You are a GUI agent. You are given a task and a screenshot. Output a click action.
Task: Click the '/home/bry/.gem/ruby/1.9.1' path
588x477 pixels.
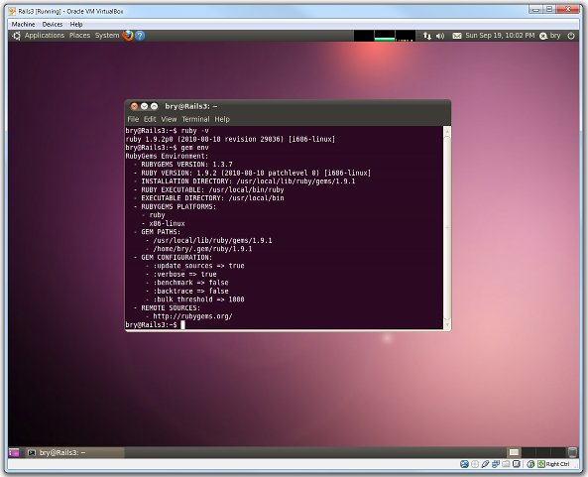(x=202, y=249)
